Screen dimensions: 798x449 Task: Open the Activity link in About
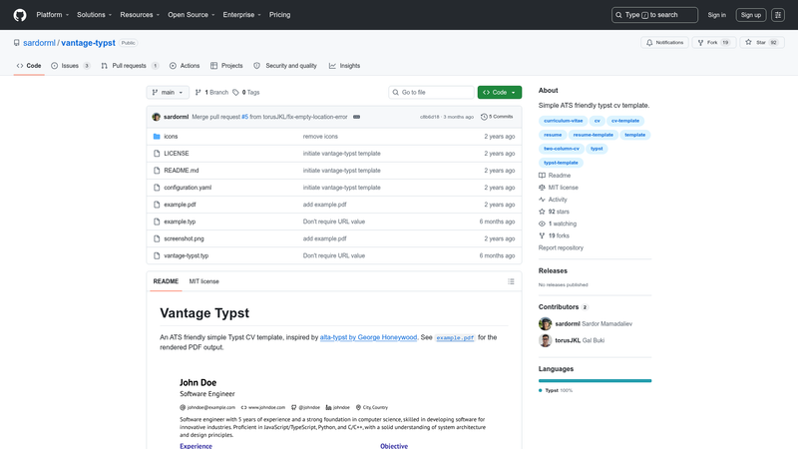tap(553, 200)
